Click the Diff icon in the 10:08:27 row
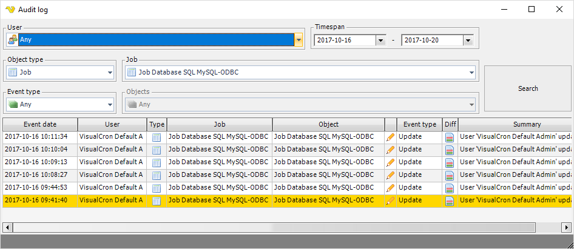The height and width of the screenshot is (249, 574). pos(450,175)
